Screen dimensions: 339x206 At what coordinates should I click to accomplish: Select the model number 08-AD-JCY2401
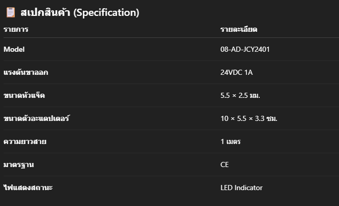click(x=245, y=49)
